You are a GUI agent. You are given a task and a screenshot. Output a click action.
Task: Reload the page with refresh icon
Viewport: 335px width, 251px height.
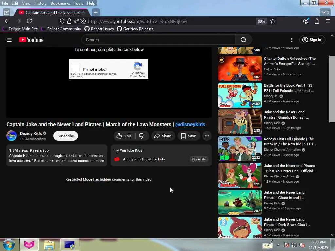pos(29,21)
